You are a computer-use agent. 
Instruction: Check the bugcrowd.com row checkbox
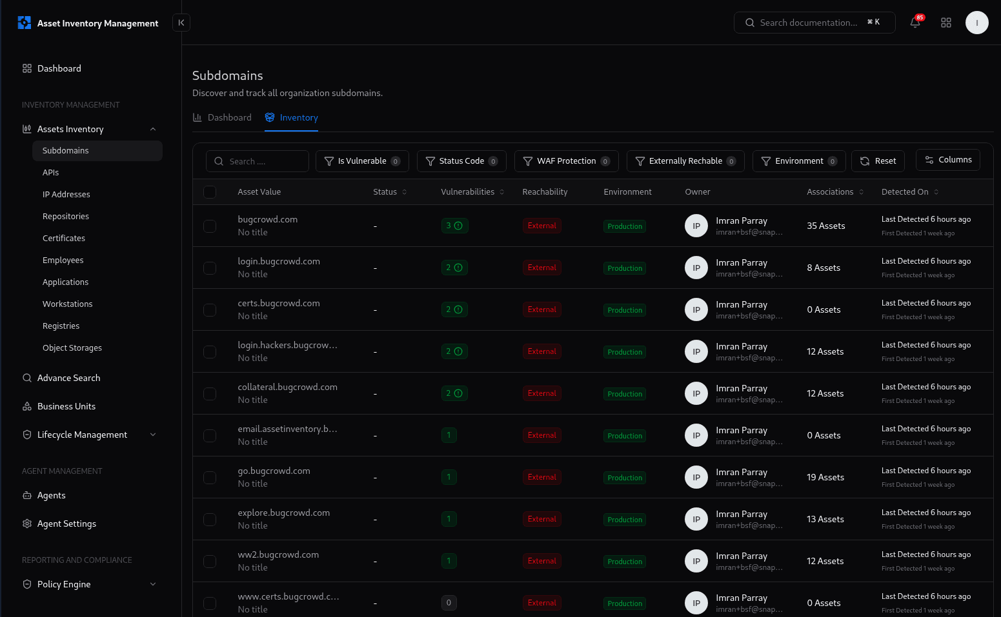coord(210,226)
